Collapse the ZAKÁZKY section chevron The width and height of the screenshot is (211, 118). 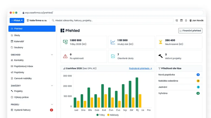click(52, 86)
